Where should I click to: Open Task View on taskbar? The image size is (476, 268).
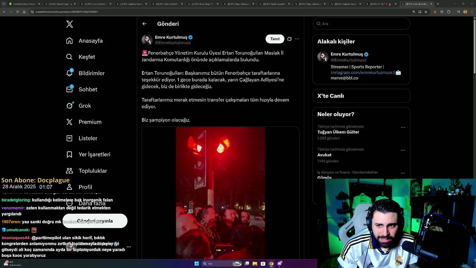pyautogui.click(x=247, y=264)
